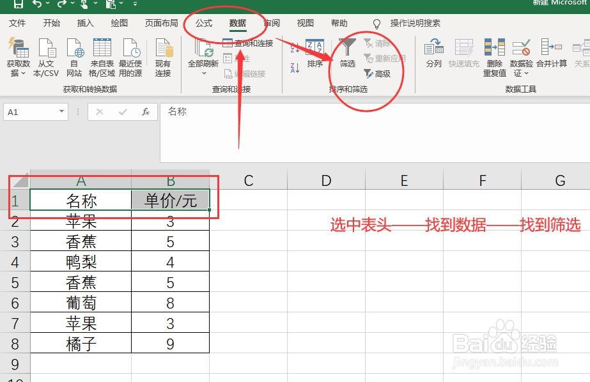The image size is (590, 382).
Task: Open the 视图 ribbon tab
Action: pos(305,23)
